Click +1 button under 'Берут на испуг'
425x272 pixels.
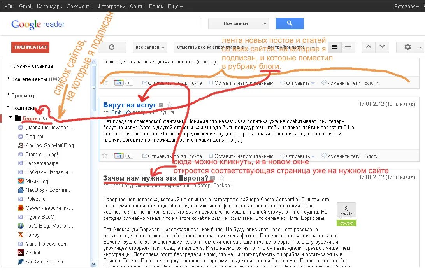click(119, 156)
